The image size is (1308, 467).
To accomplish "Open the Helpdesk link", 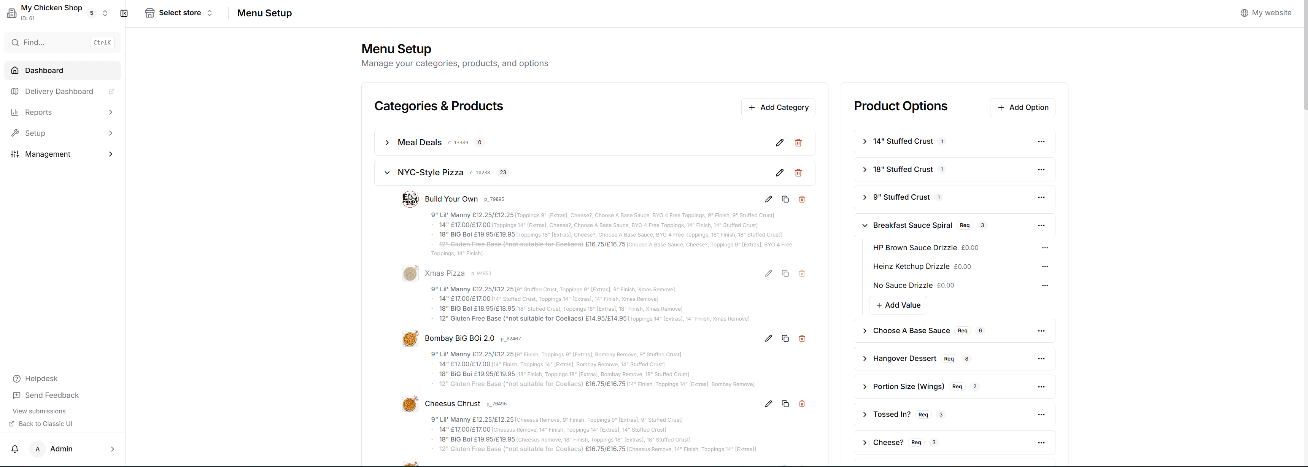I will 35,379.
